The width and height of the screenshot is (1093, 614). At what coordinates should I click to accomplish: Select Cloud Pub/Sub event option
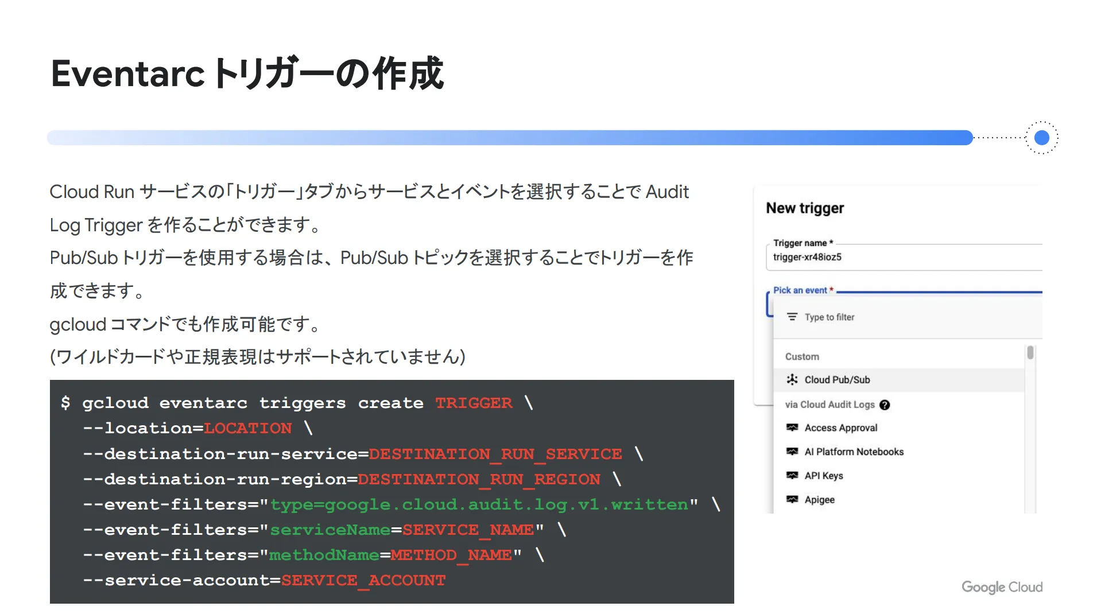coord(899,380)
